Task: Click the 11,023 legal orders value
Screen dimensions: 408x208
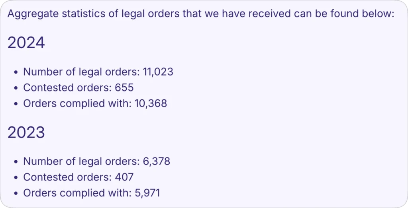Action: point(158,72)
